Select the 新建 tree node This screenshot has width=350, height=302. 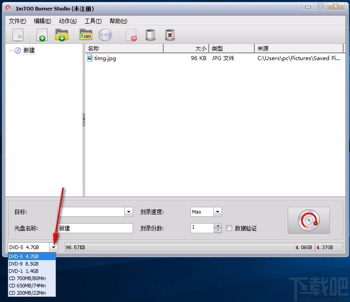point(29,51)
